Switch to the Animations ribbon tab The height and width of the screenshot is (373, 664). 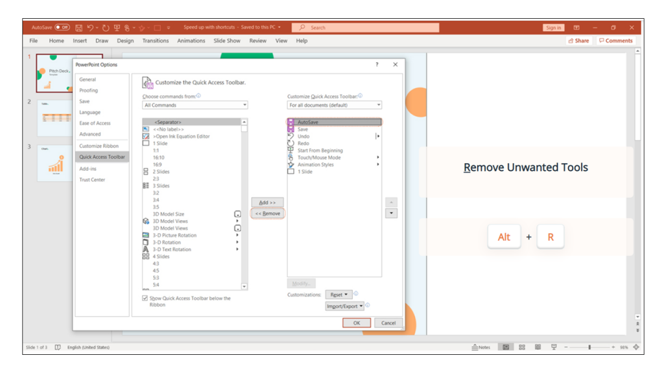[x=191, y=40]
